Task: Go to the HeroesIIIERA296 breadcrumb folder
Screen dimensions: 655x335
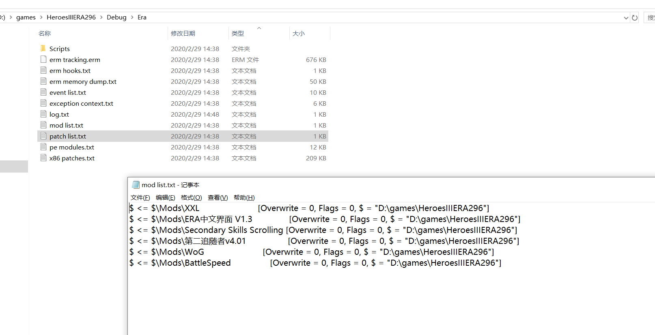Action: click(x=71, y=17)
